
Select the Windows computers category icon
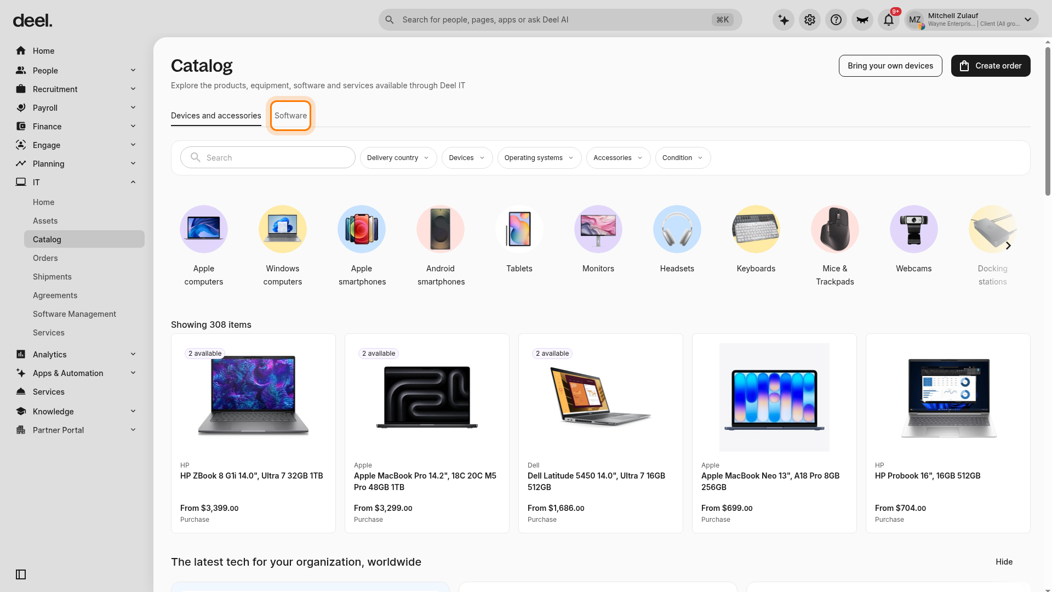point(283,229)
